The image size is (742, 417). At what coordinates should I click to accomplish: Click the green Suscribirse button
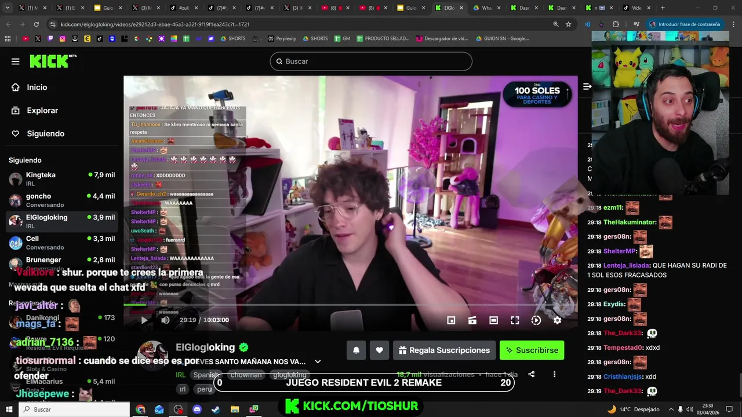pyautogui.click(x=532, y=350)
